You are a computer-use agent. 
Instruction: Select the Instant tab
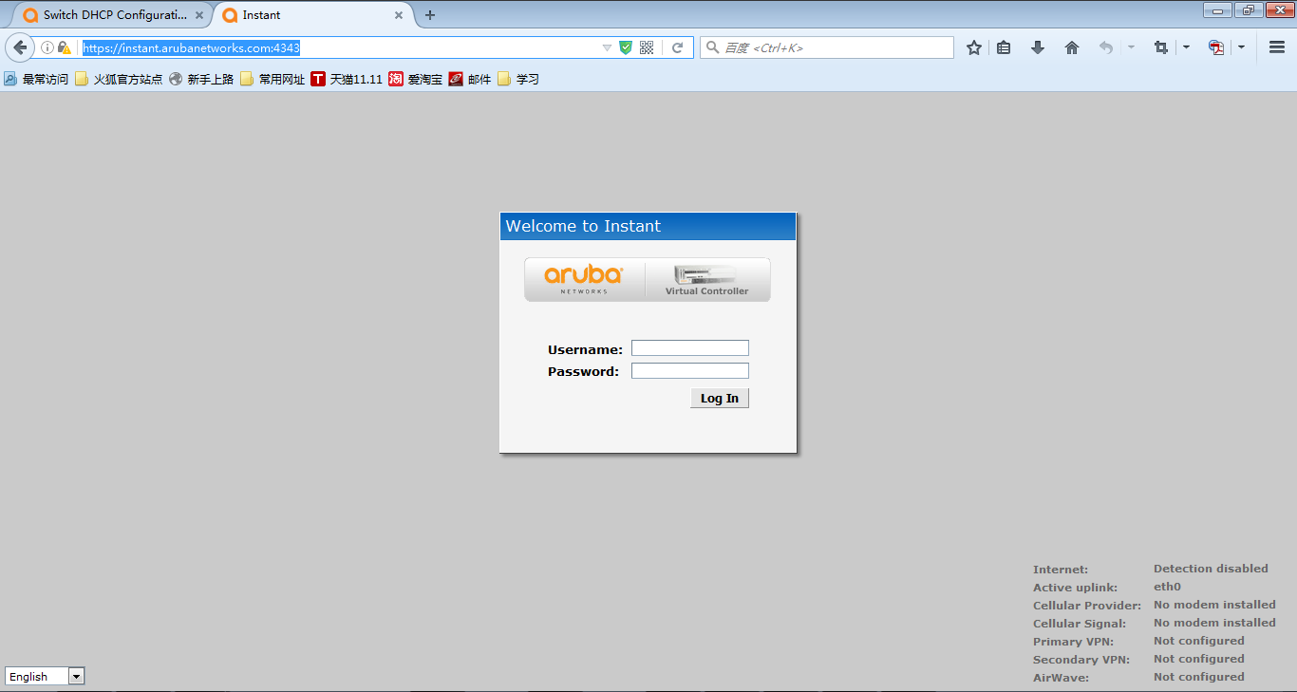tap(312, 15)
